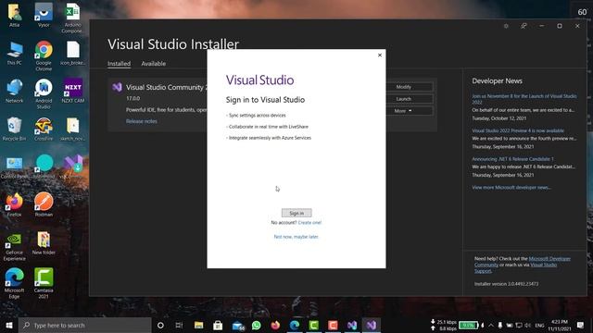Select the New folder desktop icon
This screenshot has width=593, height=333.
click(44, 242)
